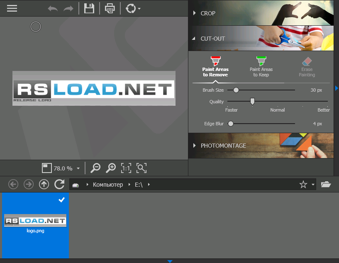
Task: Go up one folder level
Action: [44, 184]
